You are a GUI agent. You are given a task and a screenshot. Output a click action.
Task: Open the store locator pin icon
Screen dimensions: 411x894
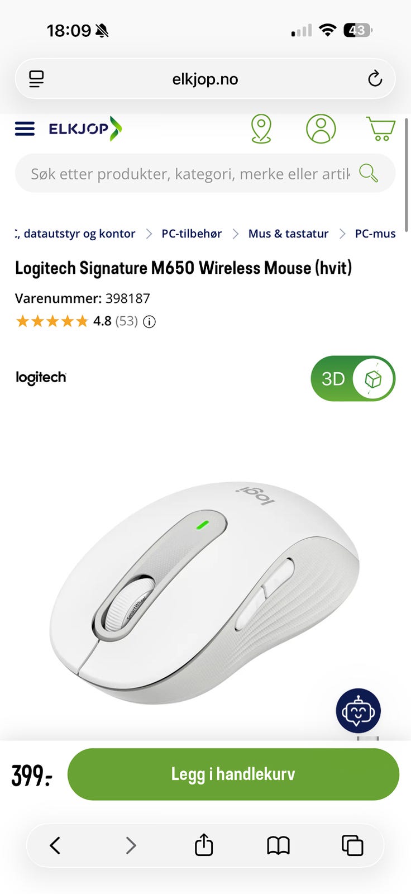[x=261, y=129]
